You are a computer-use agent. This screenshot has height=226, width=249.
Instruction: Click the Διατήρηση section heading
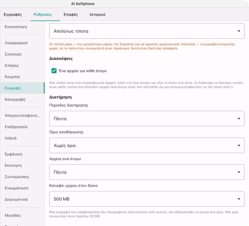[60, 97]
